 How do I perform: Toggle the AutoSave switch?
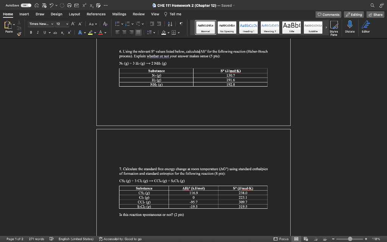26,6
